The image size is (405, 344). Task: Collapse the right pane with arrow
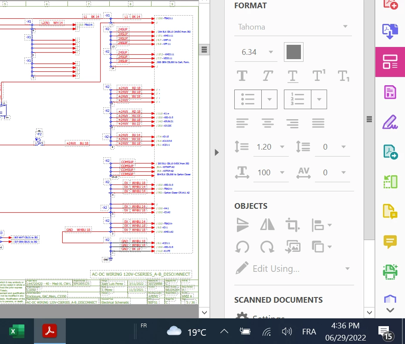(217, 152)
